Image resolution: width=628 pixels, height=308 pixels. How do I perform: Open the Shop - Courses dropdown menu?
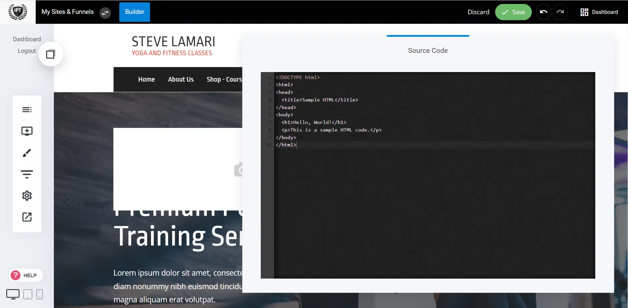click(x=224, y=79)
